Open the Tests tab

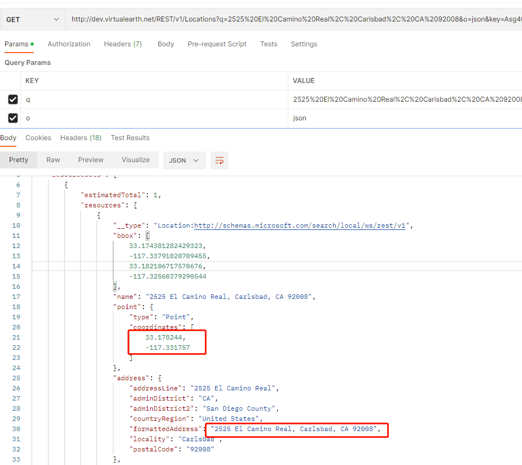click(x=269, y=44)
